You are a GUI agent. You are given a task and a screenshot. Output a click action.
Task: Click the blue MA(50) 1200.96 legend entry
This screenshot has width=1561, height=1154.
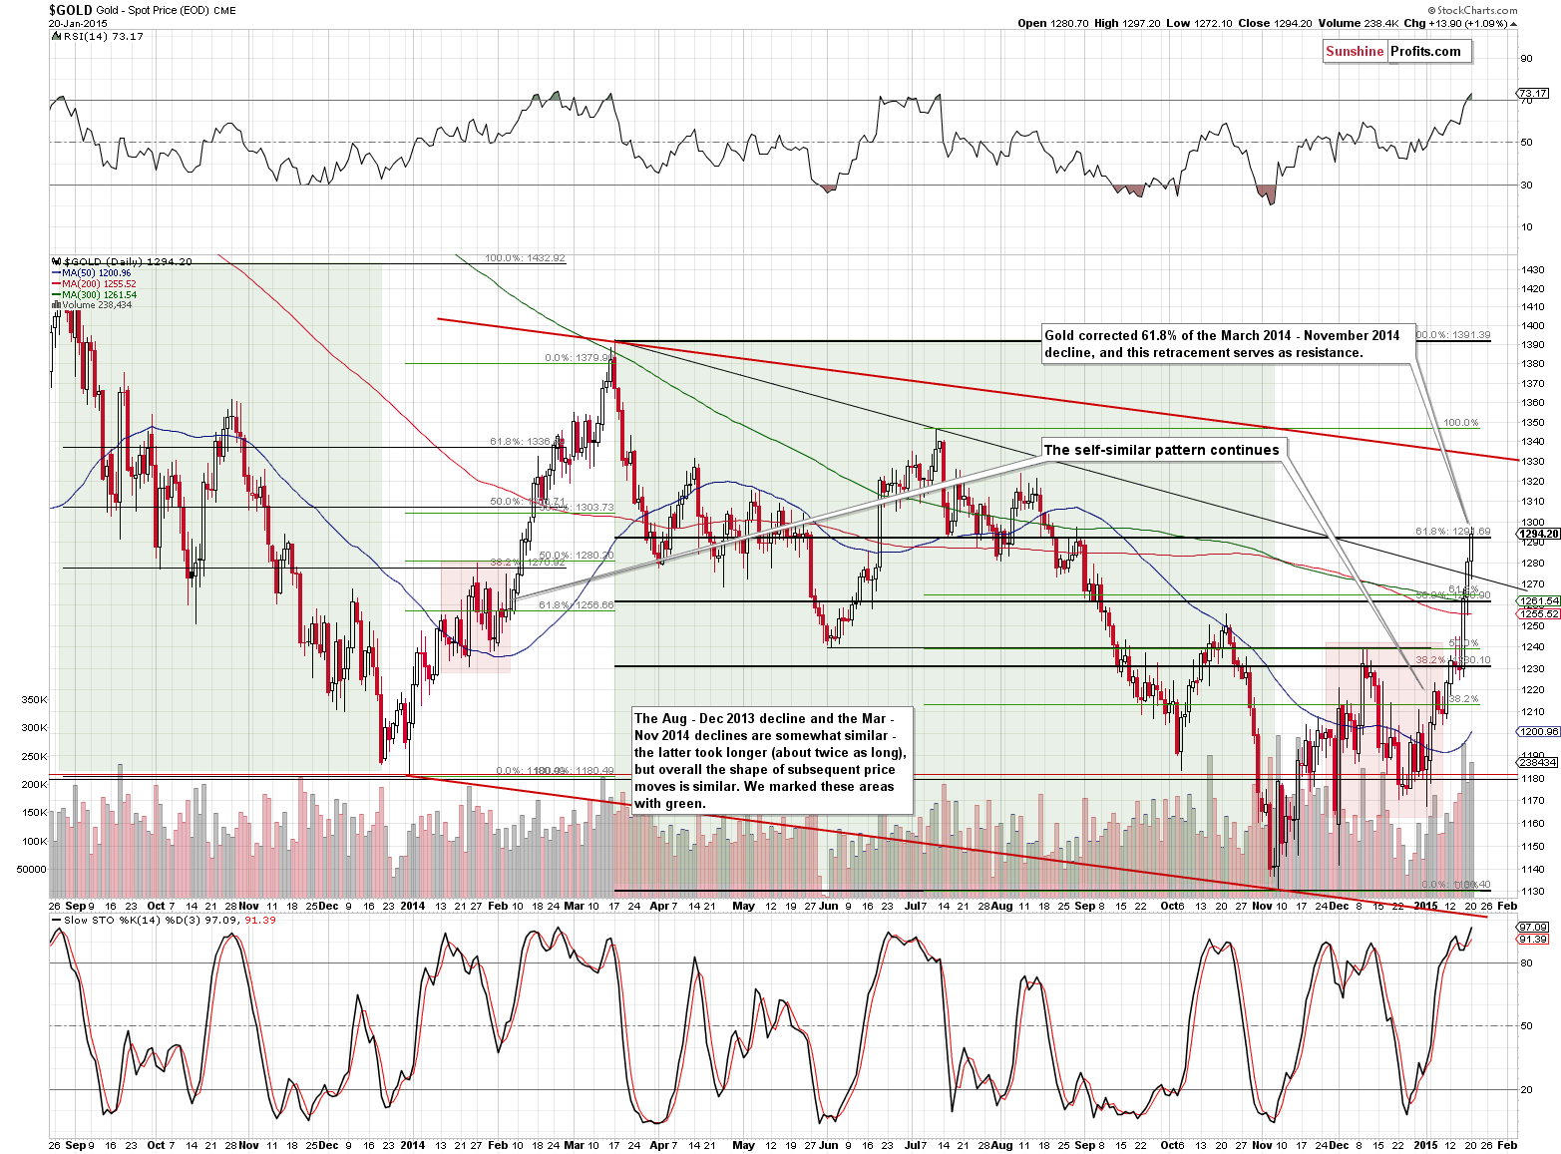91,273
